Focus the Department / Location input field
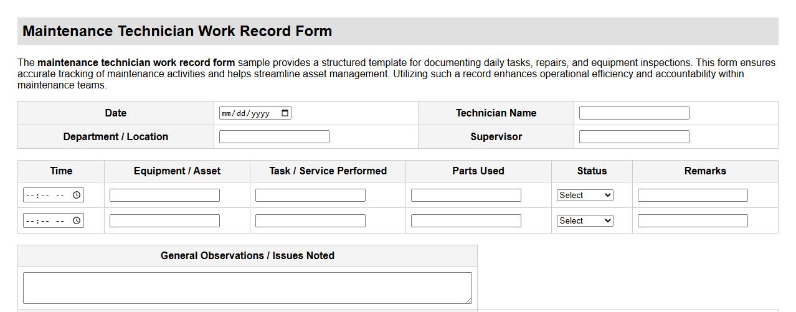796x312 pixels. (x=274, y=136)
